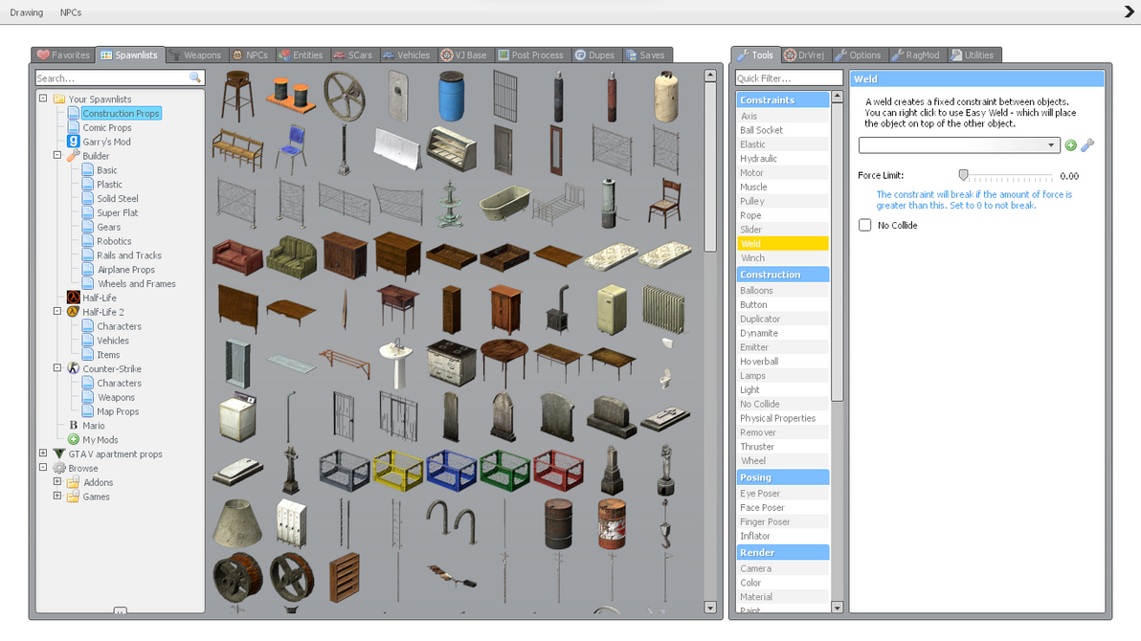Collapse the Builder tree node
Image resolution: width=1141 pixels, height=641 pixels.
click(x=57, y=155)
